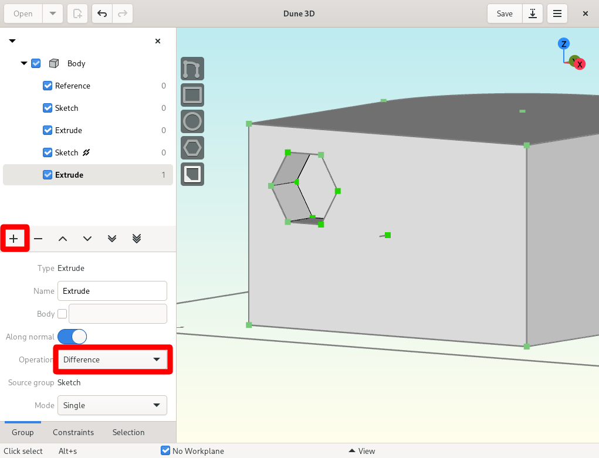The width and height of the screenshot is (599, 458).
Task: Click the undo arrow in header
Action: pyautogui.click(x=102, y=13)
